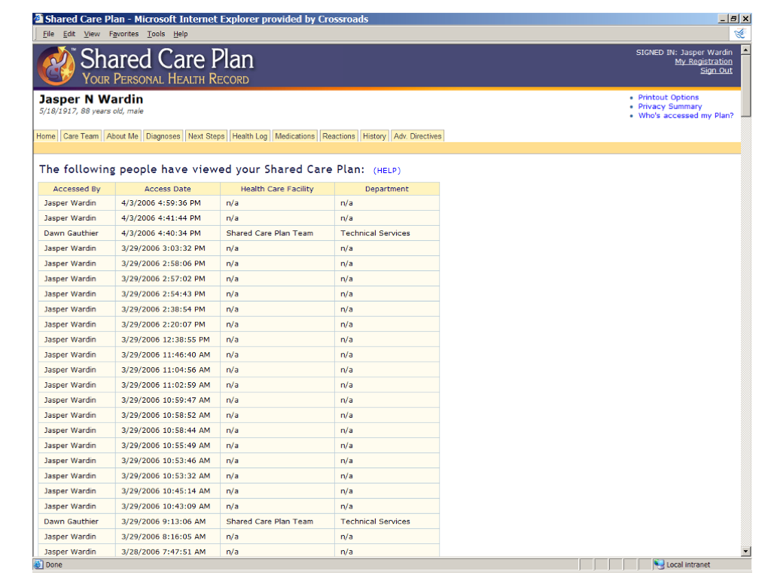The width and height of the screenshot is (771, 578).
Task: Select the Reactions tab
Action: [x=338, y=136]
